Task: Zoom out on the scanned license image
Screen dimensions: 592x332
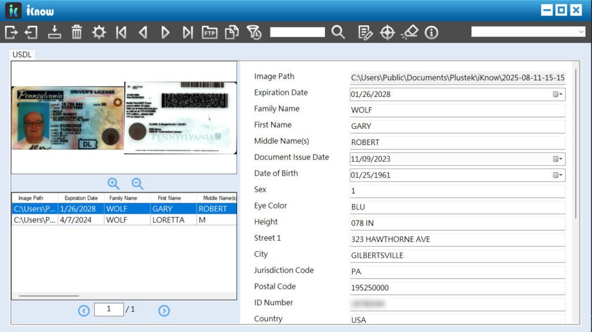Action: tap(138, 184)
